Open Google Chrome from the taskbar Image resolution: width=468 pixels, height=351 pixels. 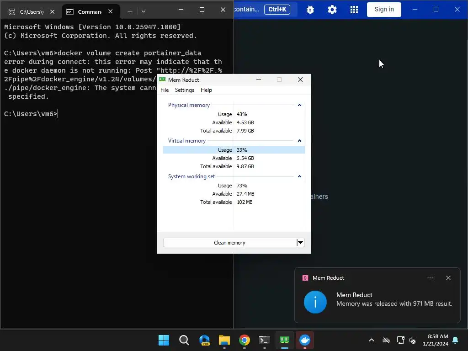pos(245,340)
